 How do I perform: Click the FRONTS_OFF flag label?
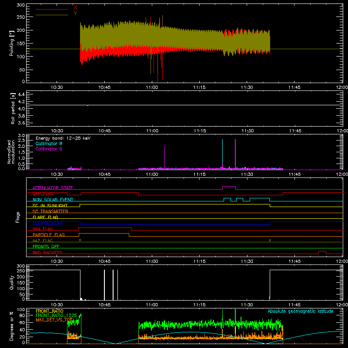[x=46, y=246]
